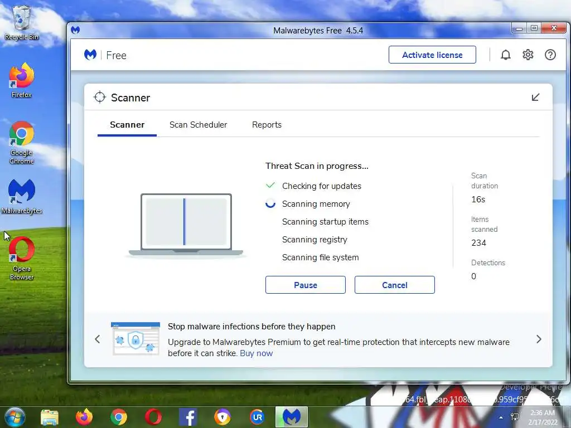Click 'Stop malware infections before they happen' text
The width and height of the screenshot is (571, 428).
coord(251,327)
